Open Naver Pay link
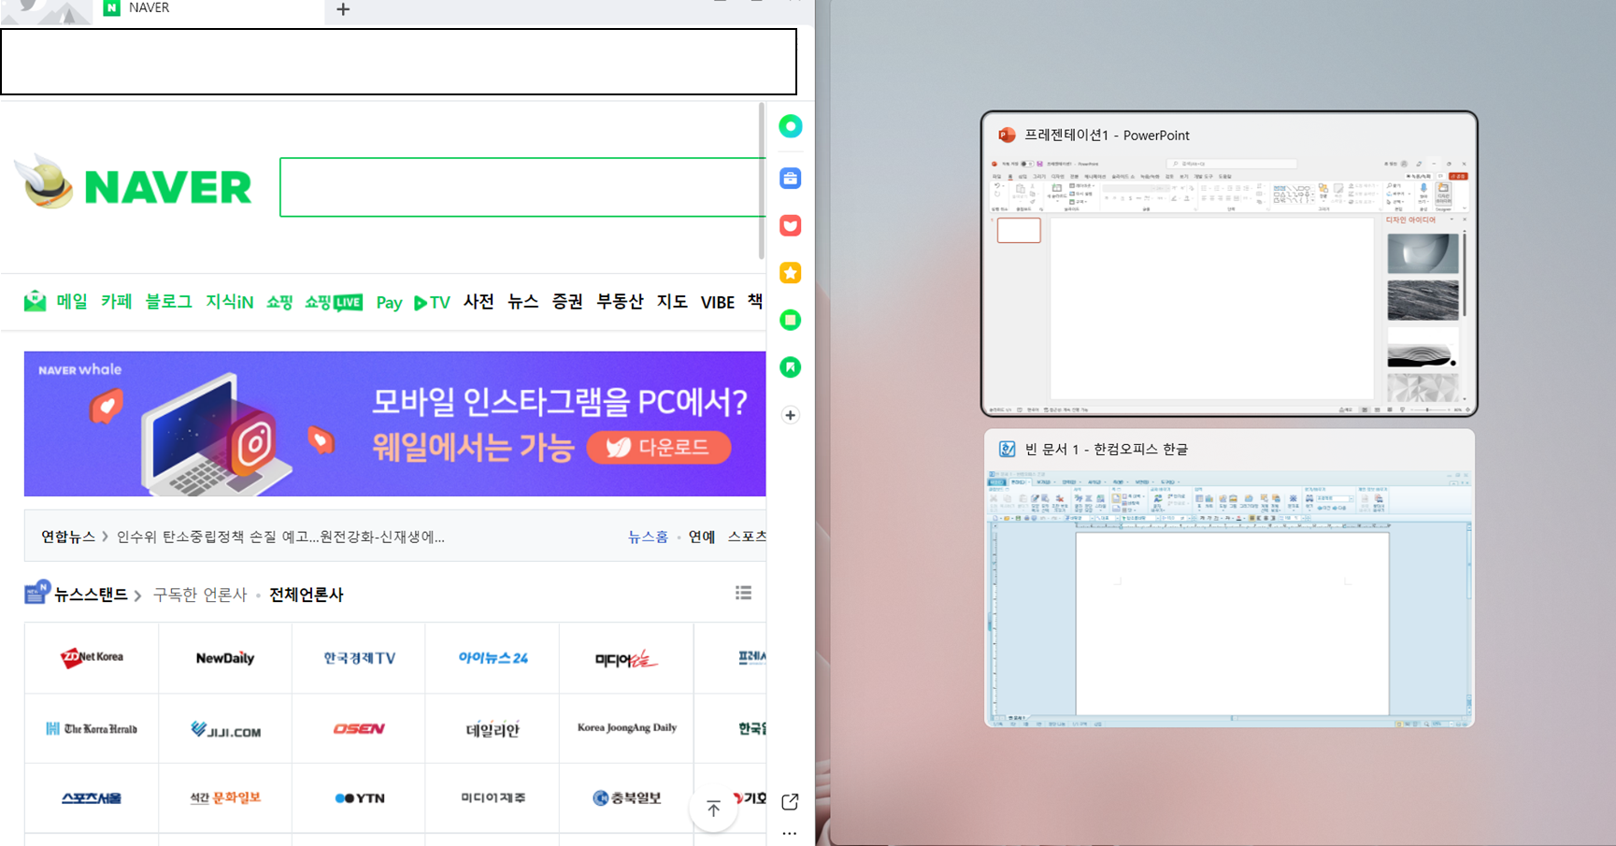 [389, 302]
